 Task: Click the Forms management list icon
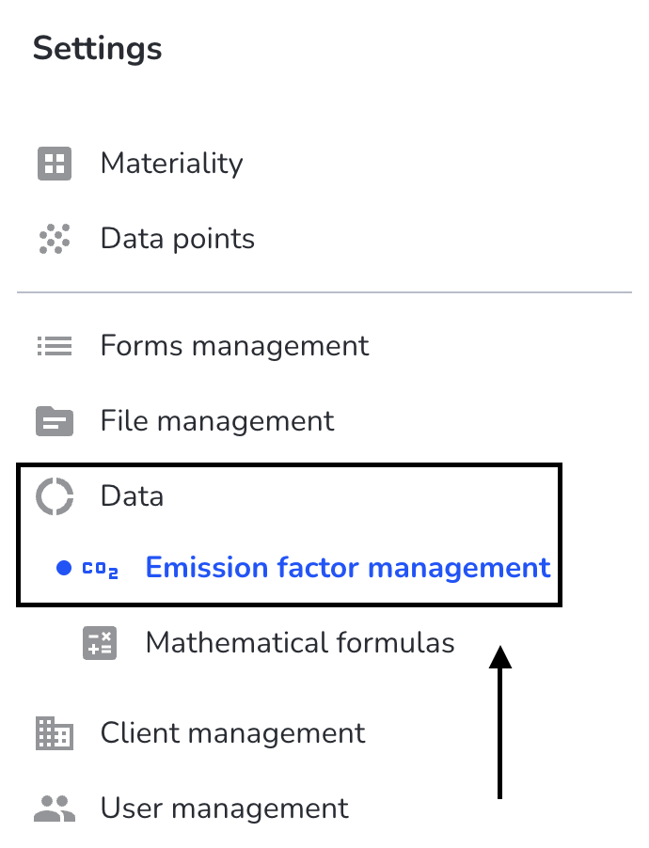[55, 346]
